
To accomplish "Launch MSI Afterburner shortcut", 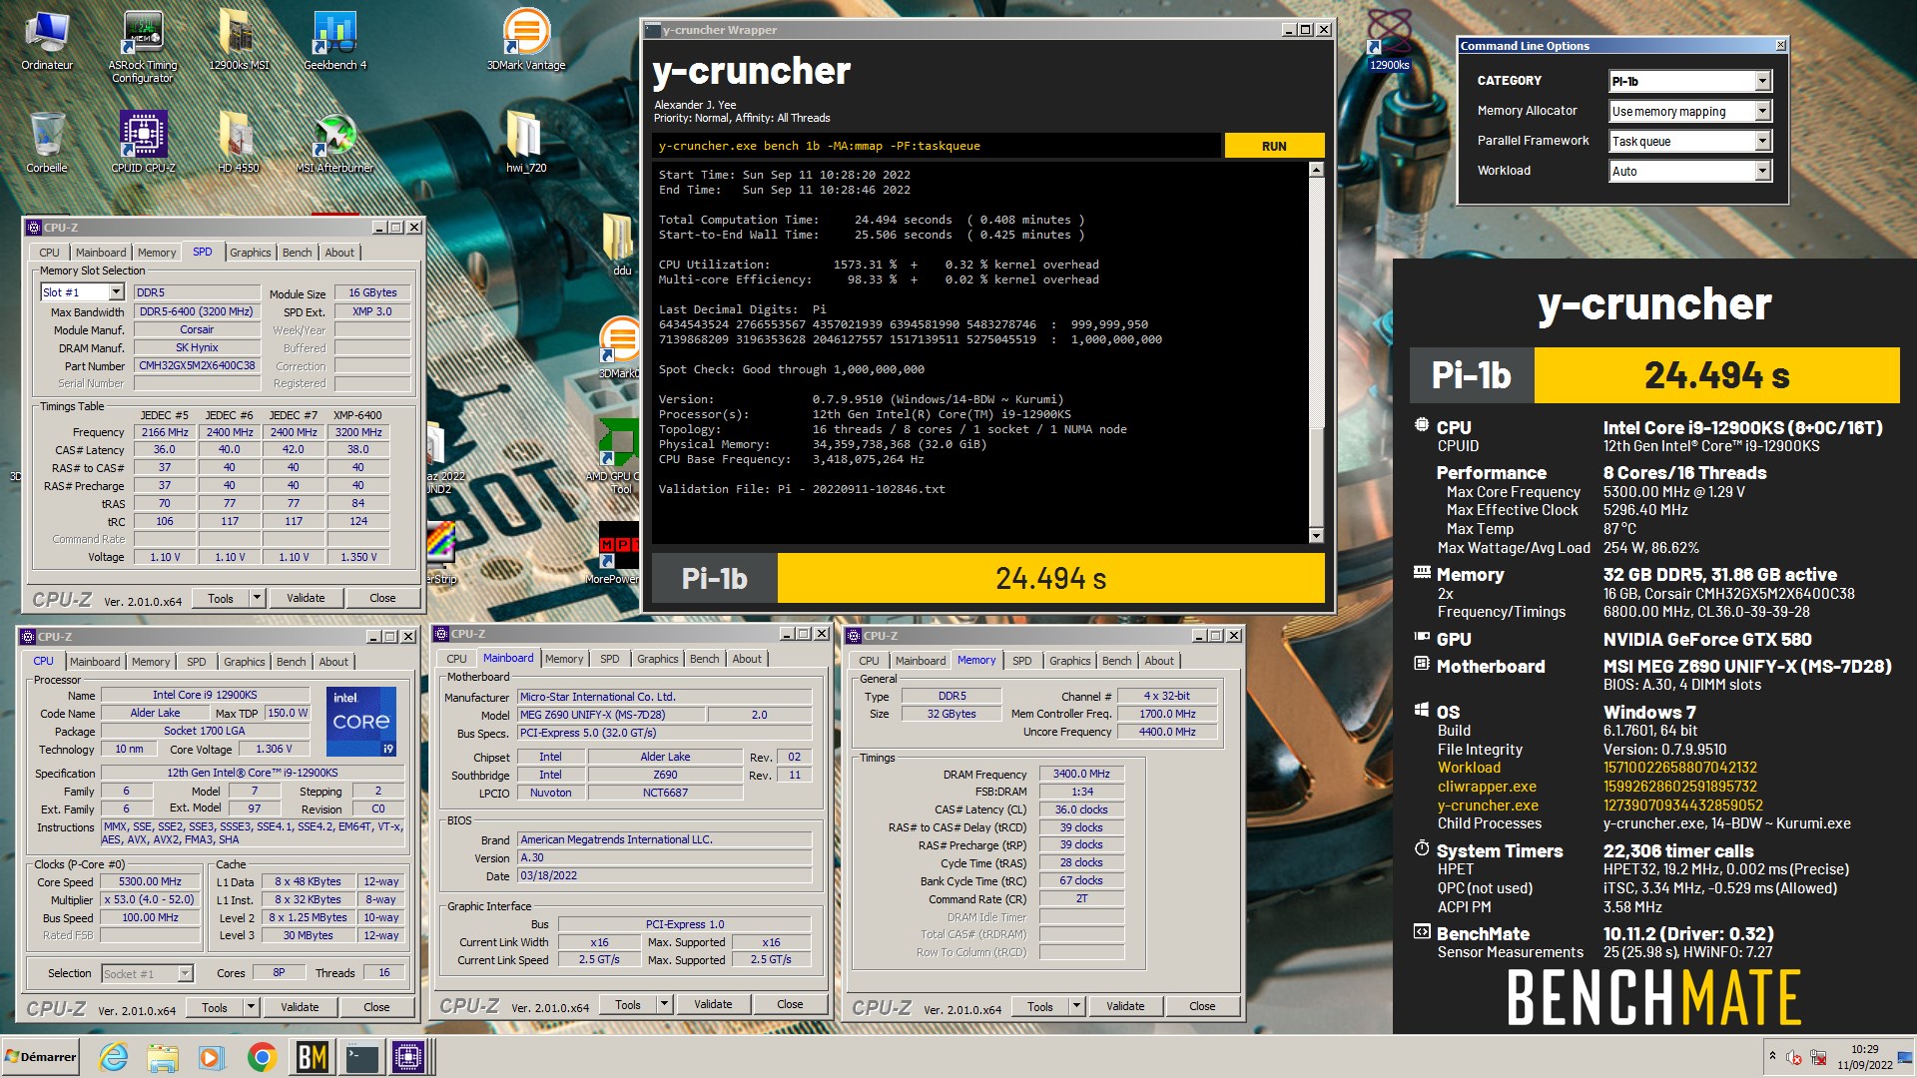I will point(334,144).
